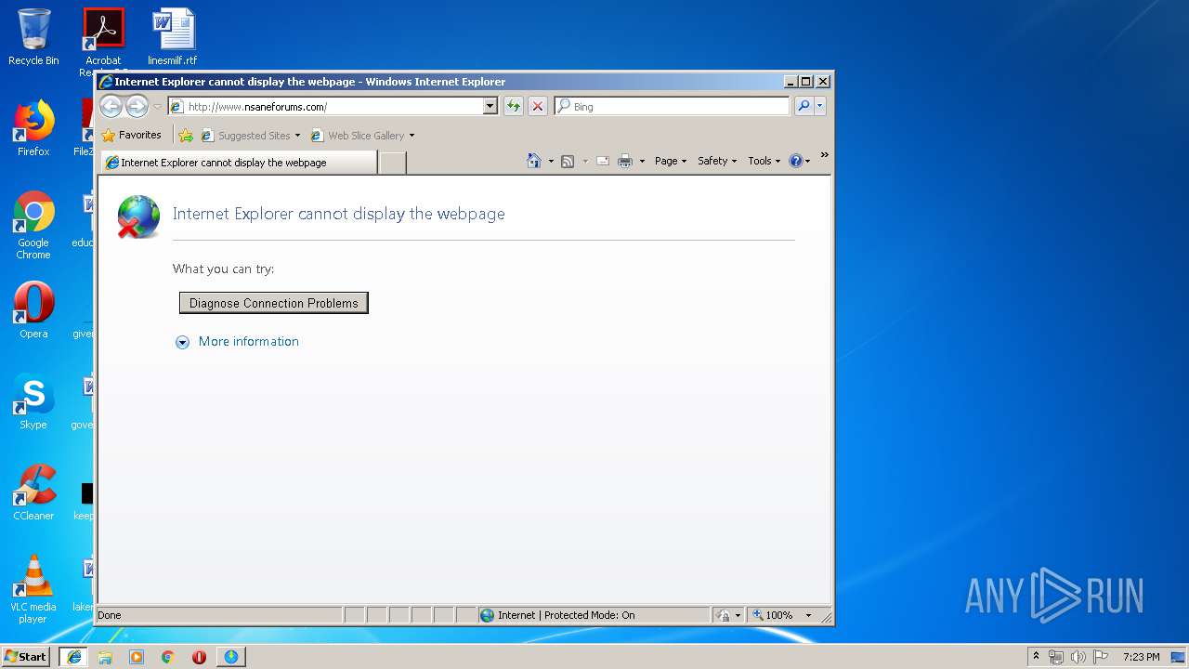The width and height of the screenshot is (1189, 669).
Task: Open search provider dropdown arrow
Action: [x=819, y=106]
